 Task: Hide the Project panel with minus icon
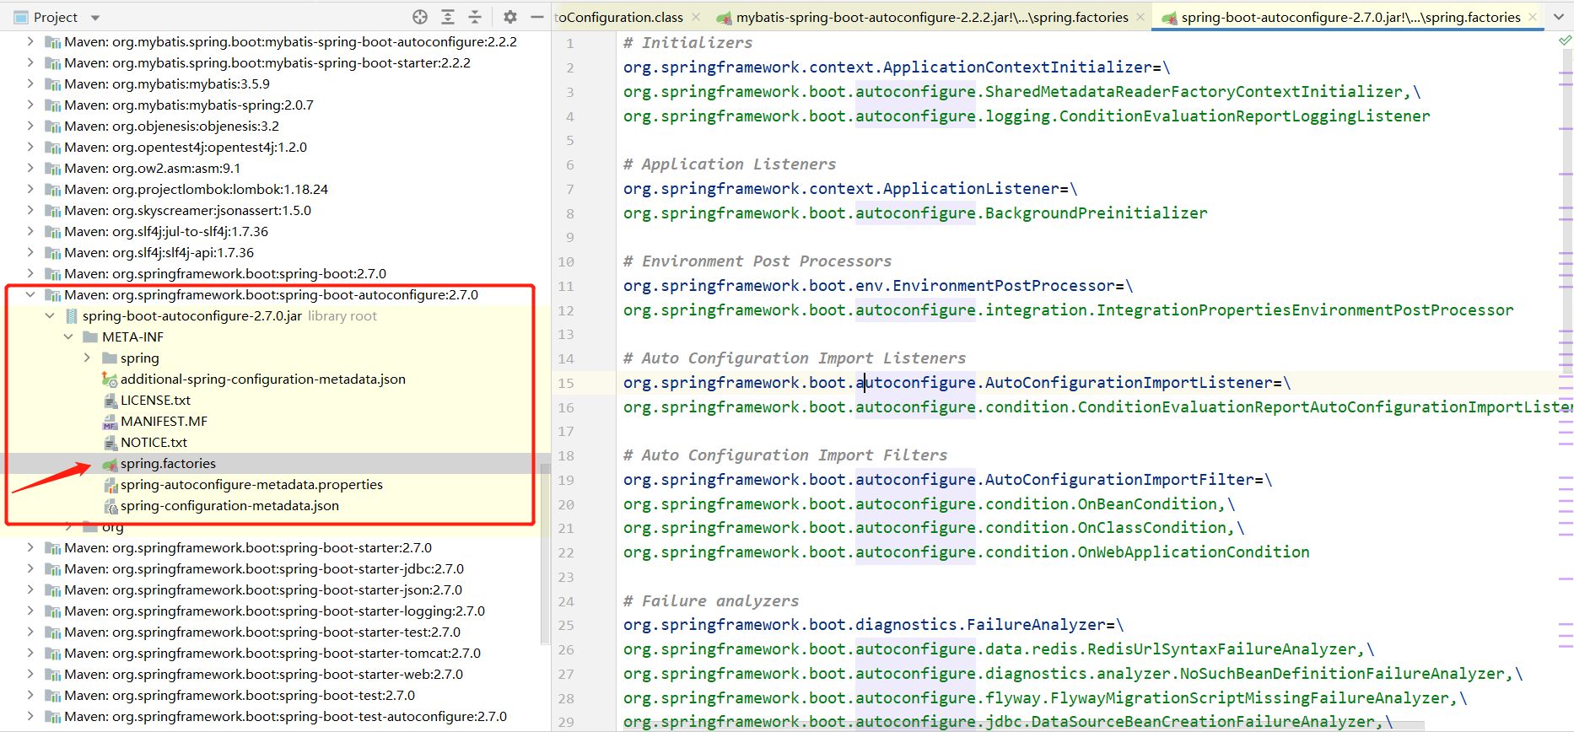pyautogui.click(x=537, y=17)
